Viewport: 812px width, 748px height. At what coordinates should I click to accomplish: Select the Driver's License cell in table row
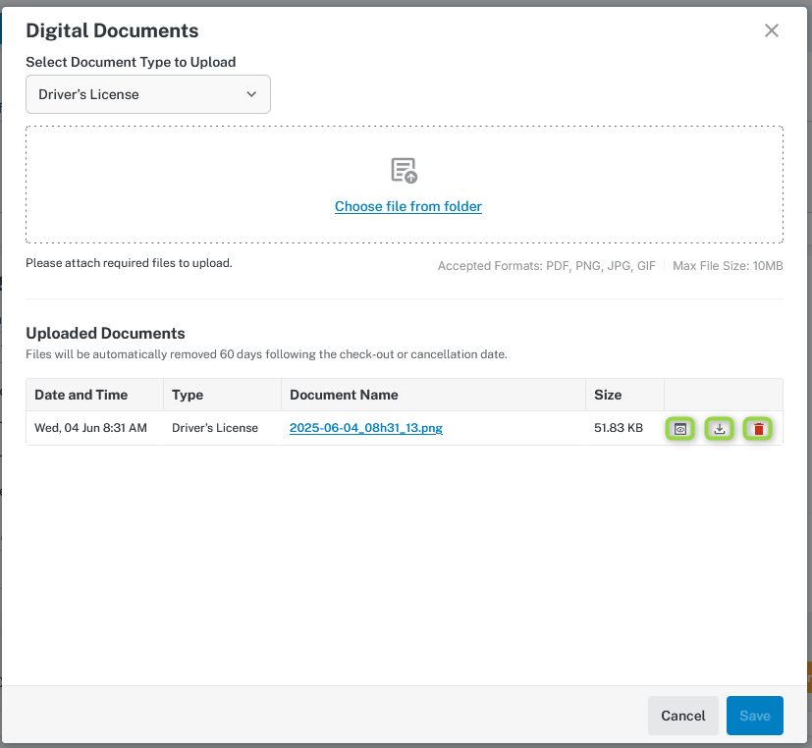point(215,428)
